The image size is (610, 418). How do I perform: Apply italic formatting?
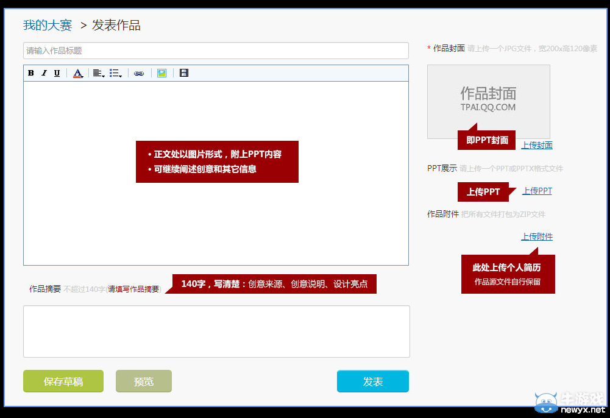pyautogui.click(x=43, y=73)
